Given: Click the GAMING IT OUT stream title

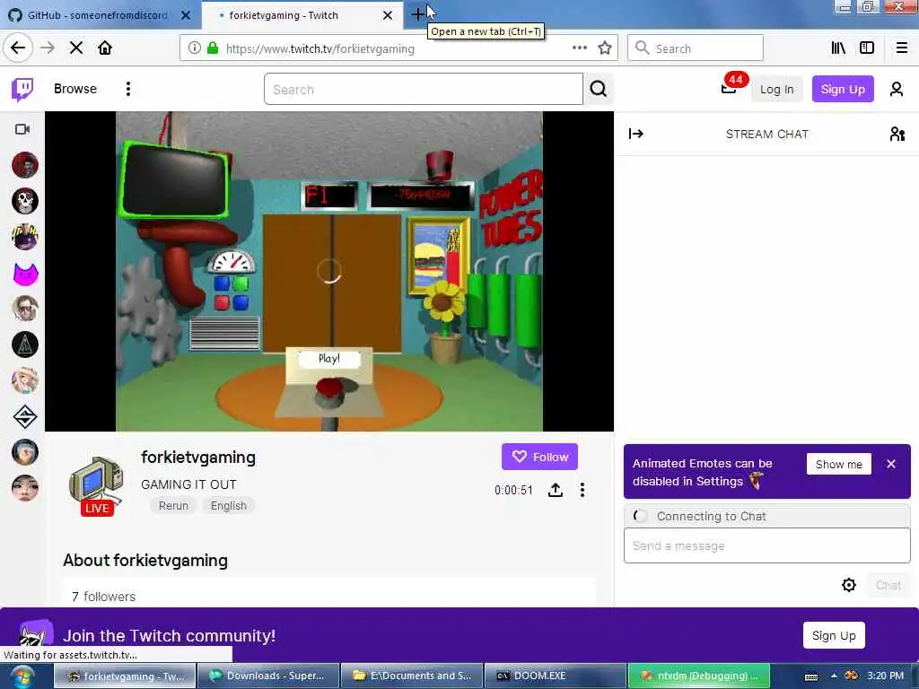Looking at the screenshot, I should [x=188, y=484].
